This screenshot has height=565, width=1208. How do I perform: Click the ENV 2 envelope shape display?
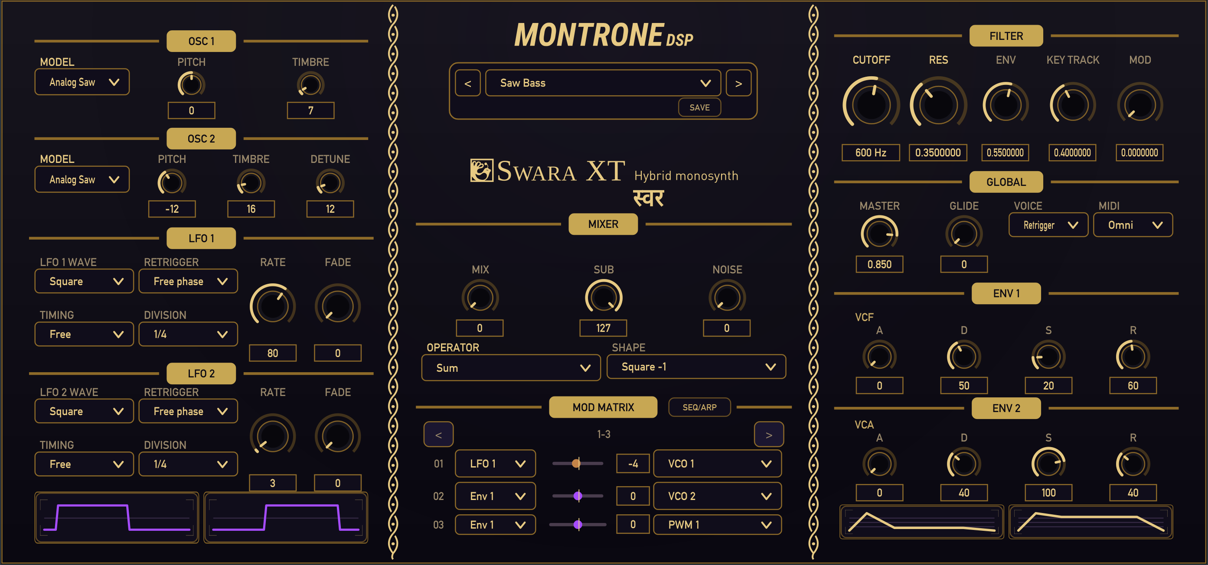tap(1091, 522)
